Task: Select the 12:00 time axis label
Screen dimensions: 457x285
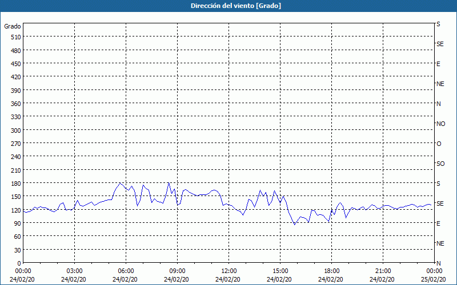Action: click(x=229, y=271)
